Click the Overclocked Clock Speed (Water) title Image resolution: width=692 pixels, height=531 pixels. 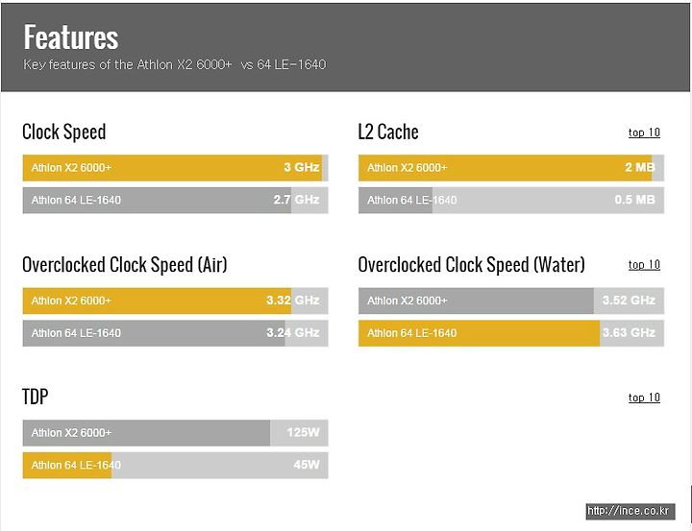click(471, 265)
